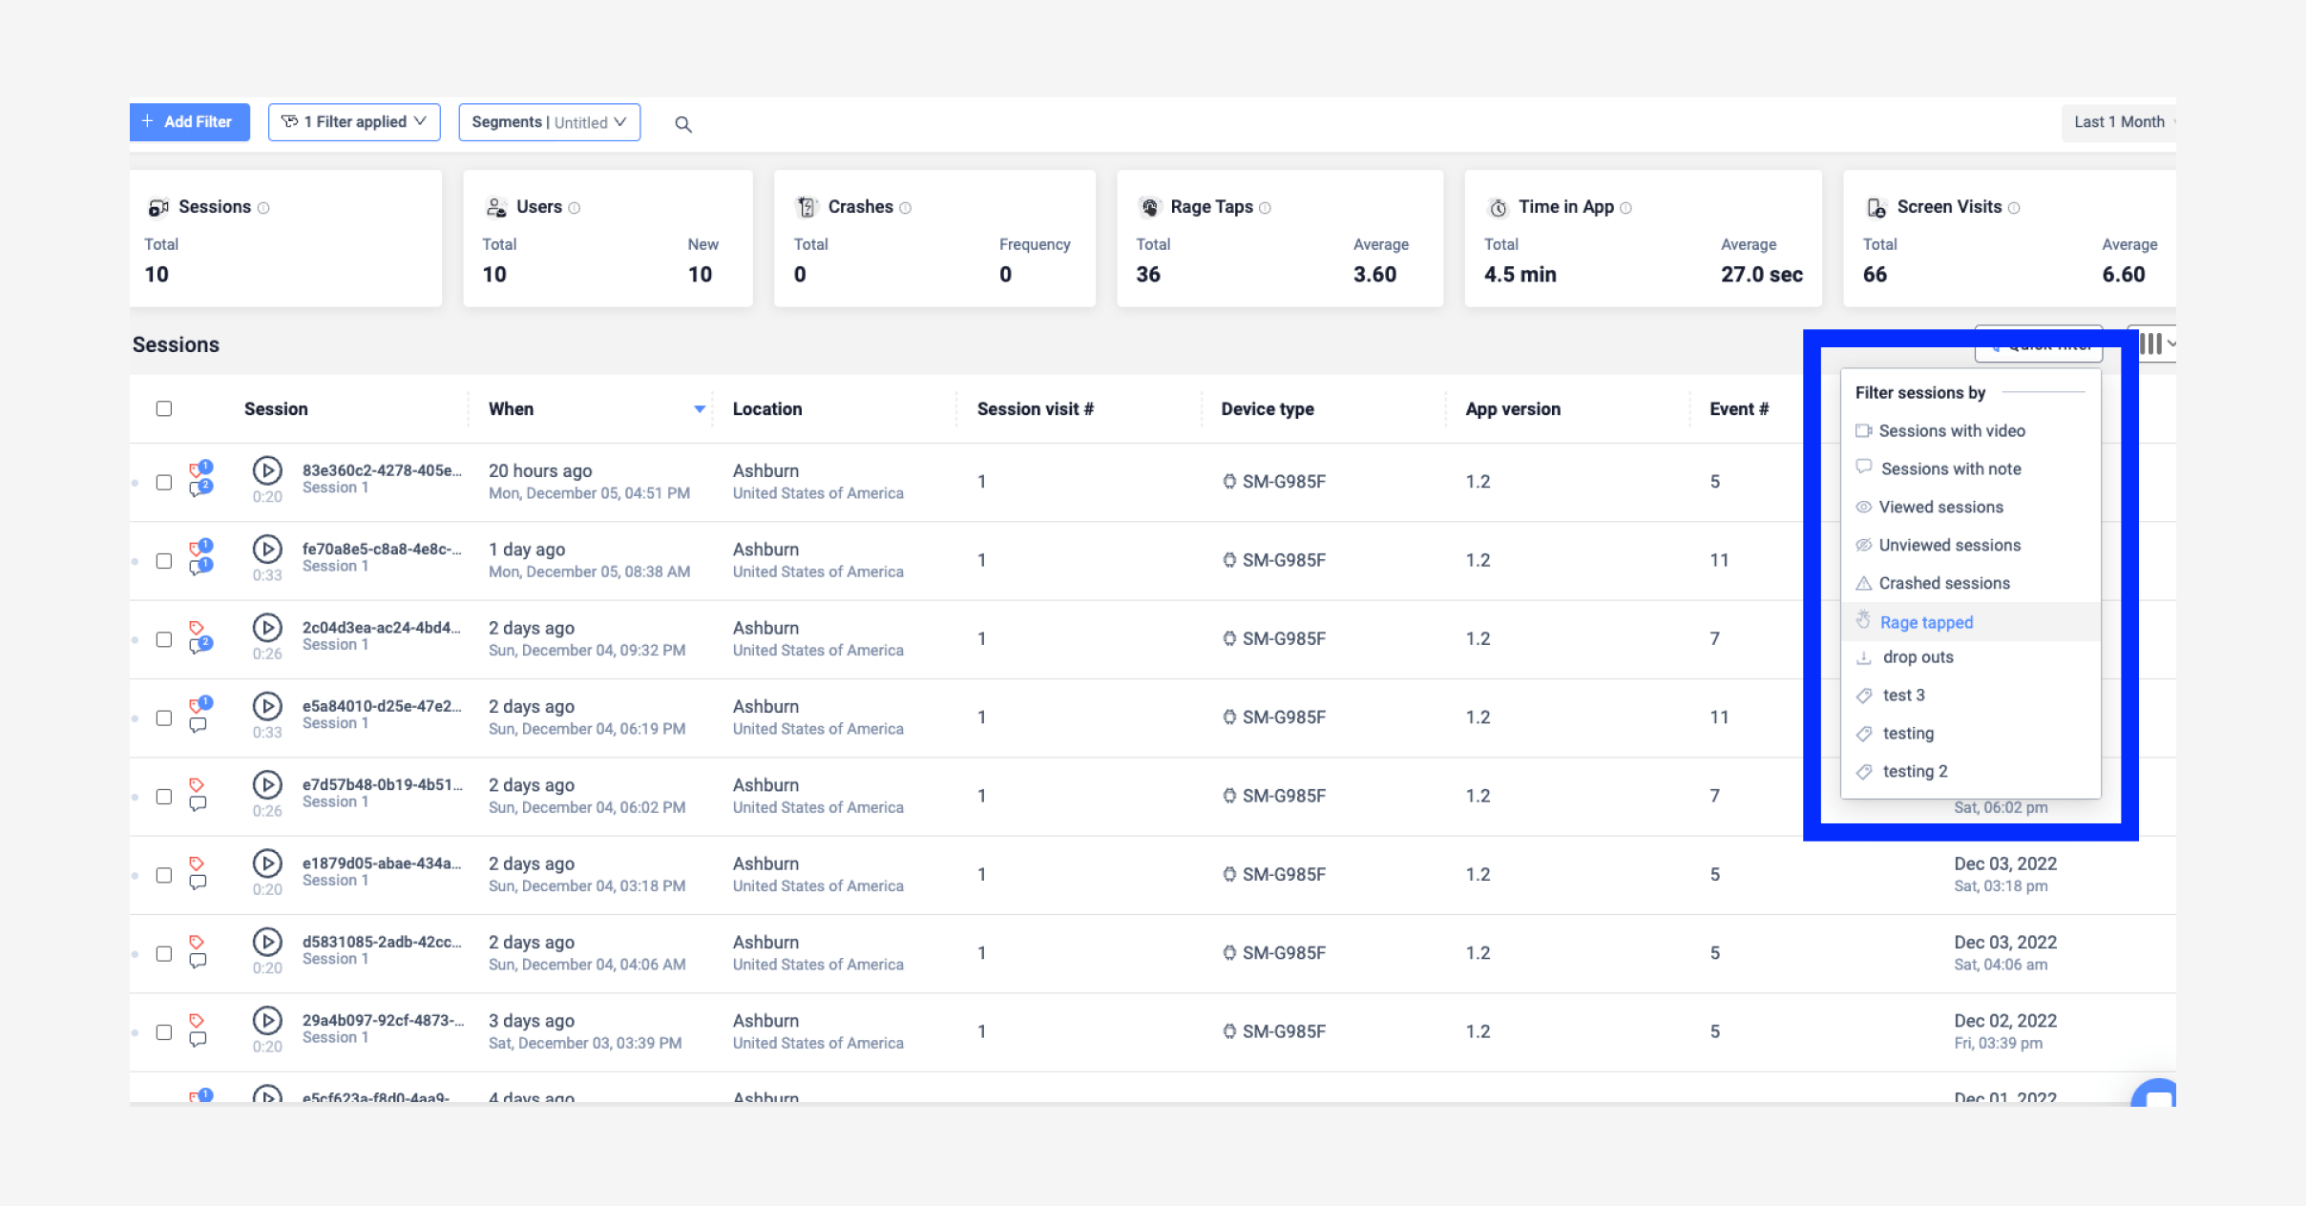2306x1206 pixels.
Task: Play the recording of the e7d57b48 session
Action: (x=267, y=786)
